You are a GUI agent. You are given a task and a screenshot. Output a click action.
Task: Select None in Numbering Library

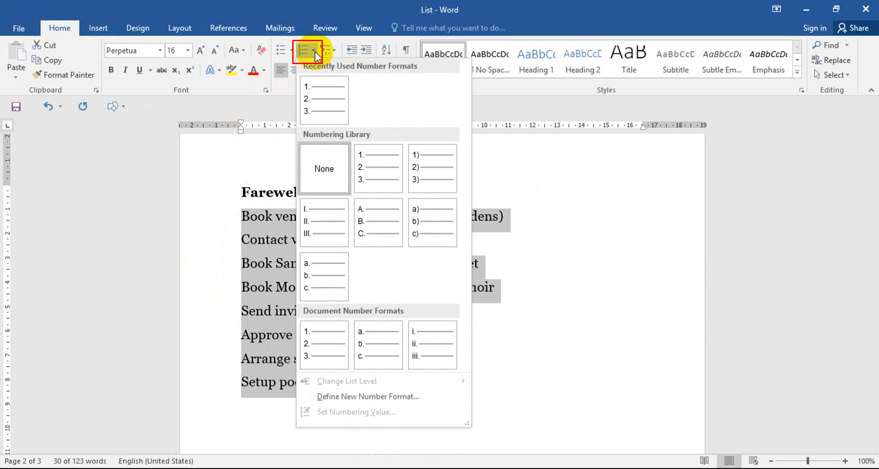pyautogui.click(x=324, y=169)
